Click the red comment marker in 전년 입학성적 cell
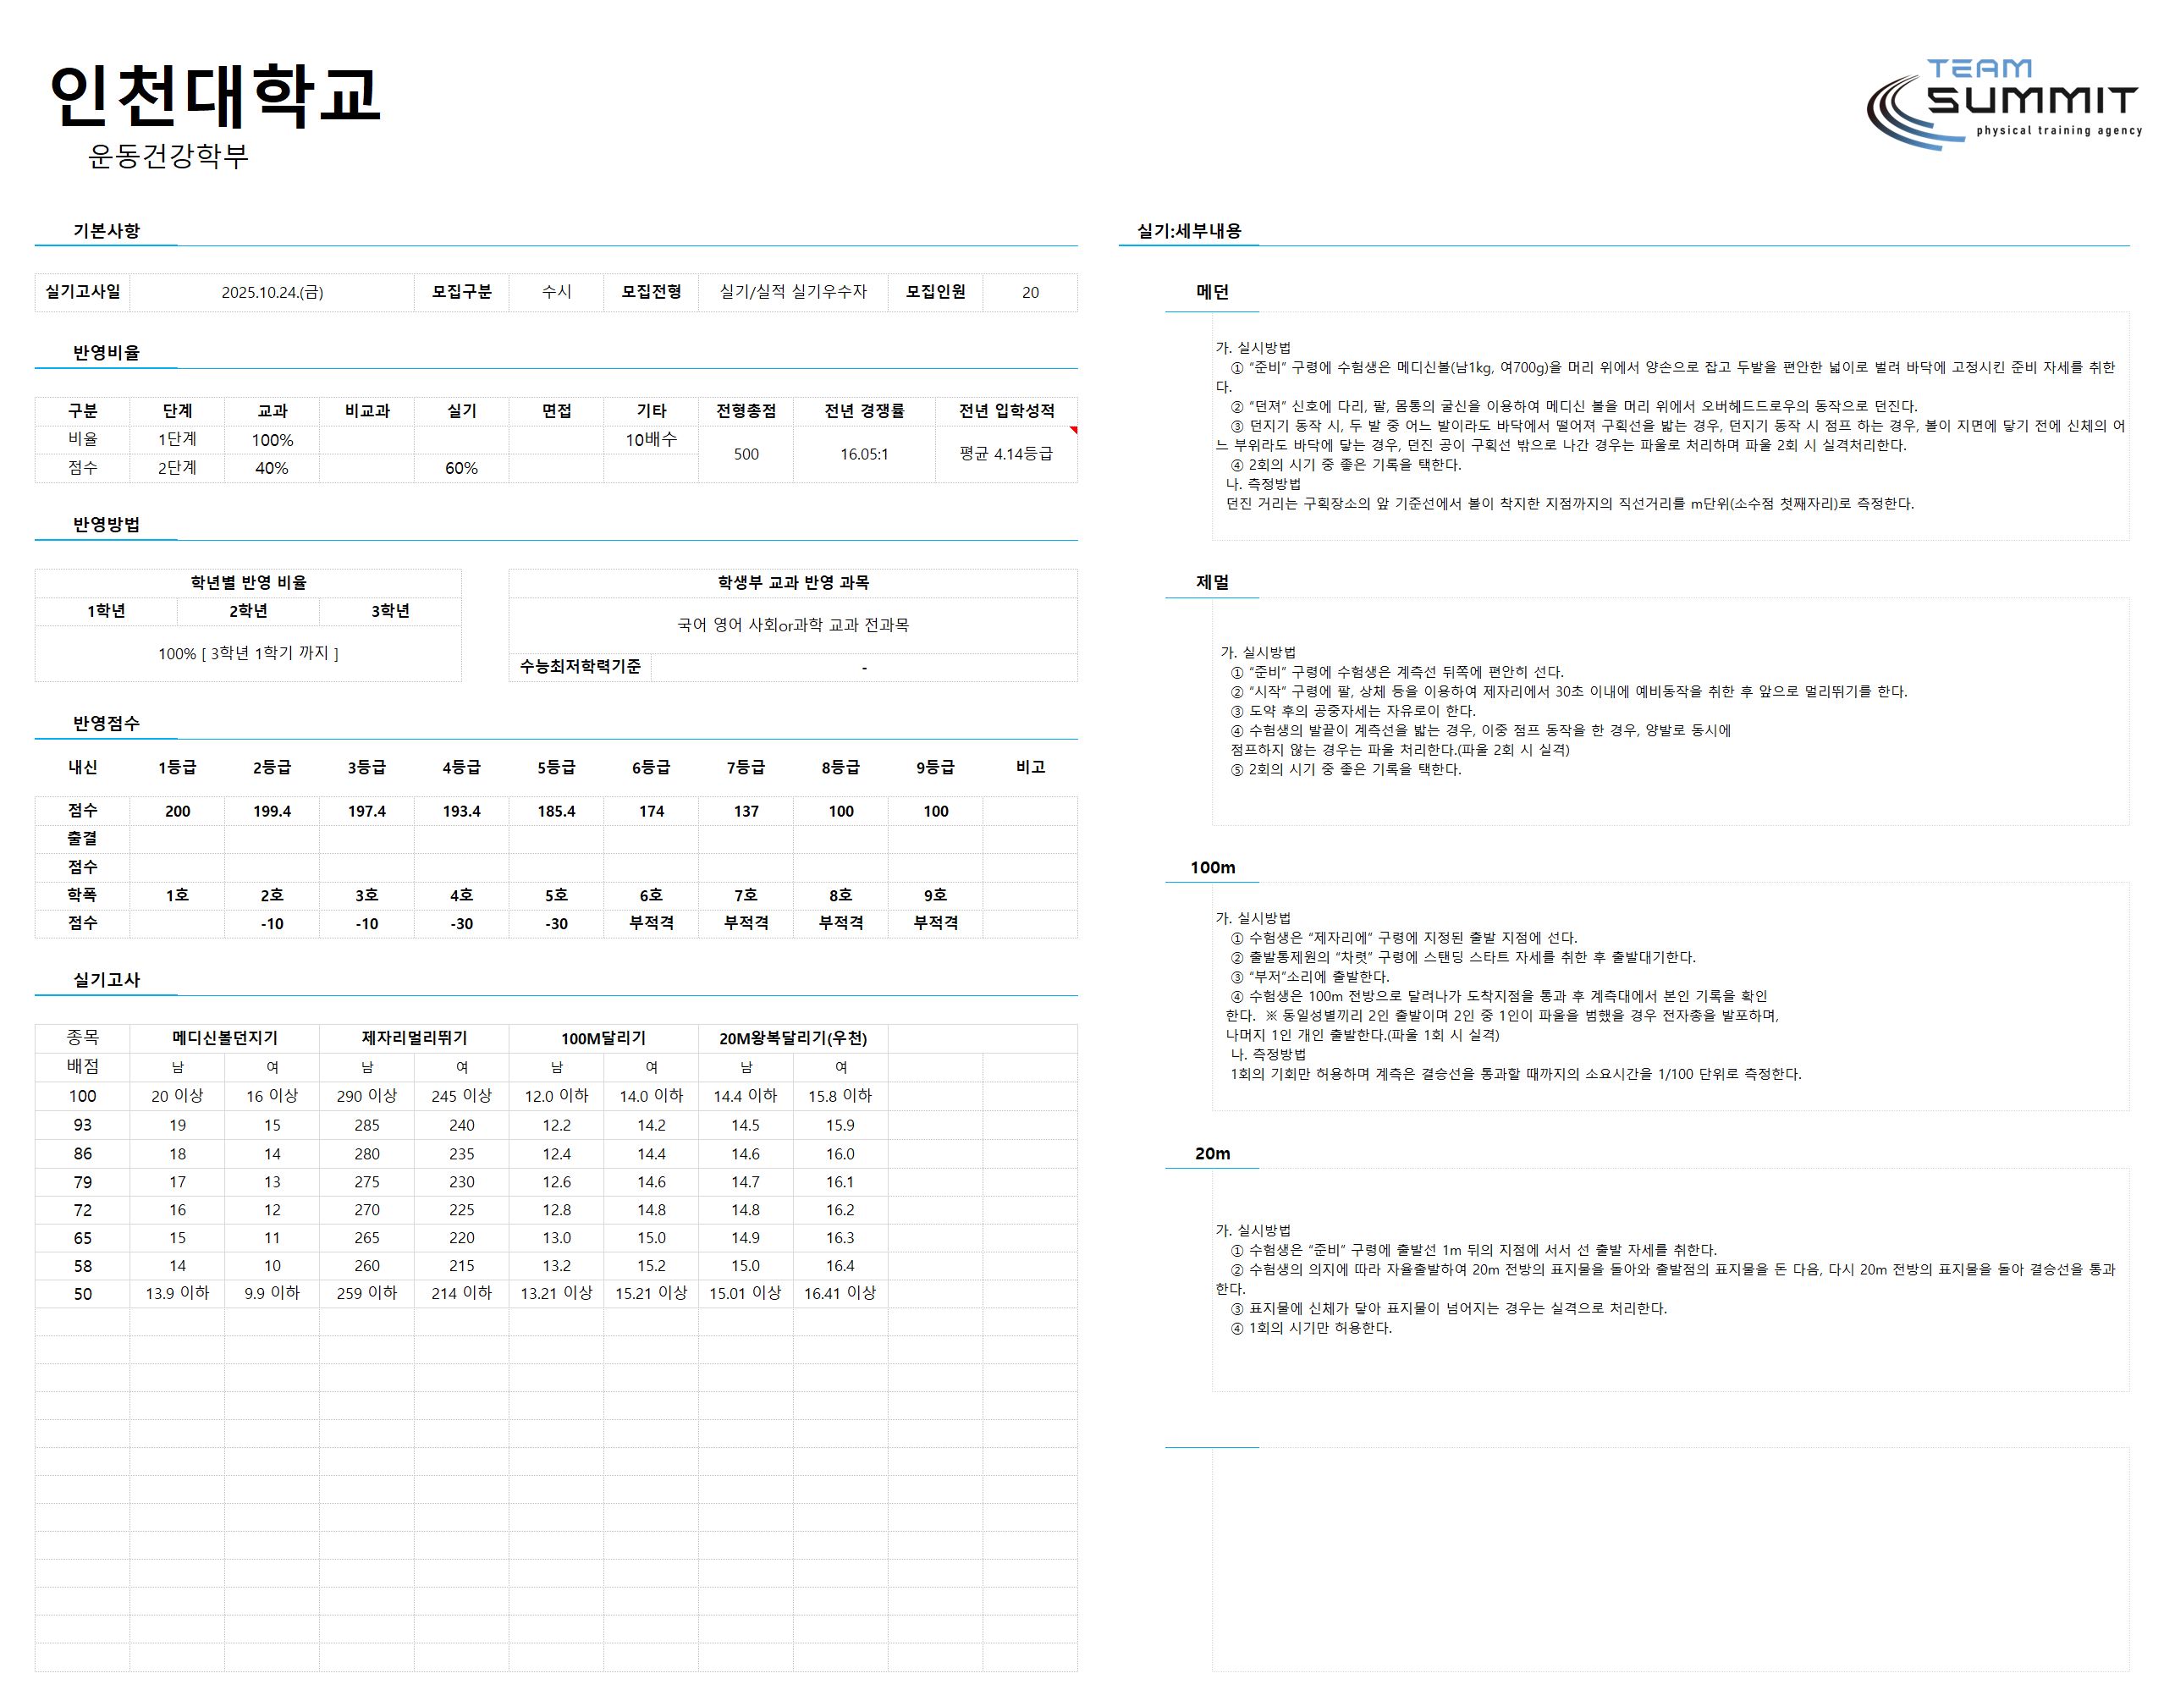The image size is (2175, 1701). tap(1074, 430)
